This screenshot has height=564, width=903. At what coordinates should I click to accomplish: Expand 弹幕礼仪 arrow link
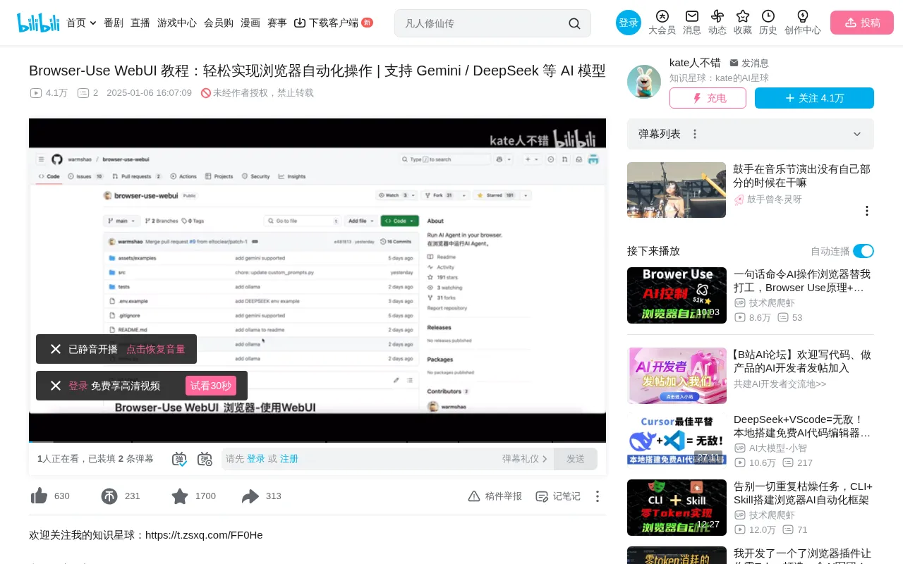click(x=545, y=459)
